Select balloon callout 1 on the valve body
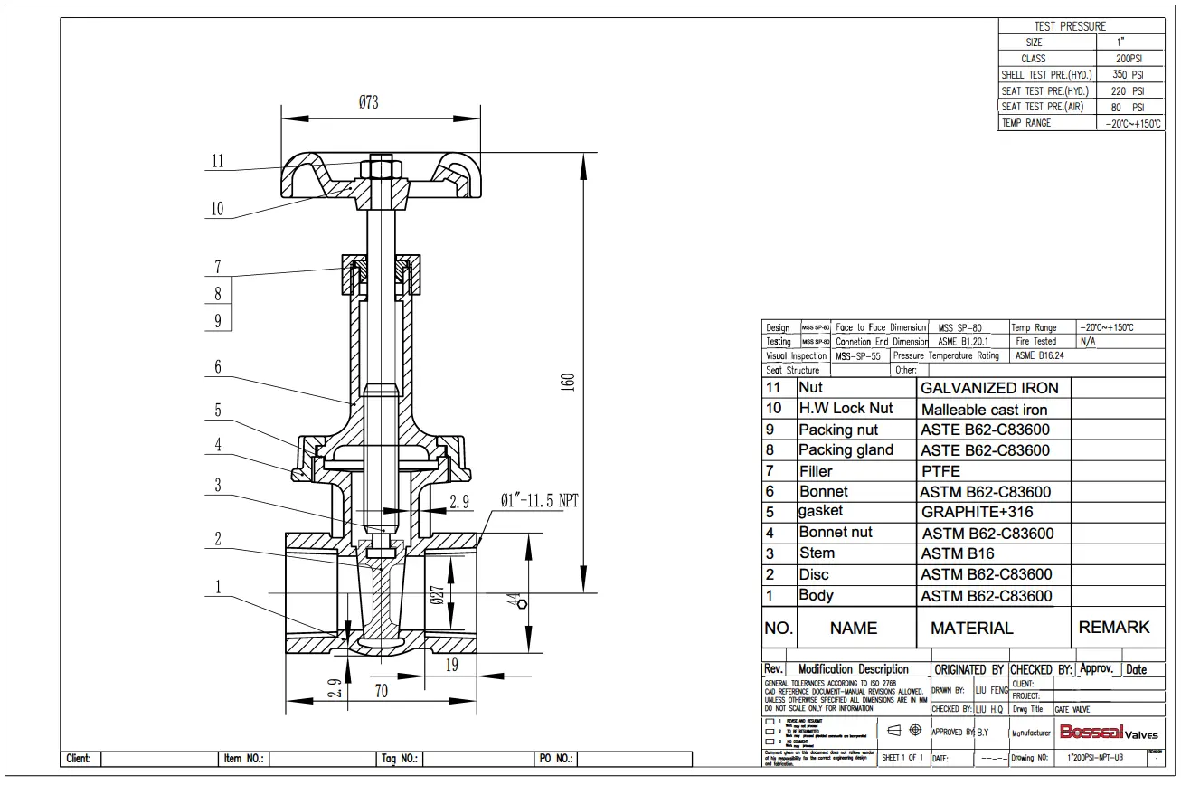 [x=218, y=586]
